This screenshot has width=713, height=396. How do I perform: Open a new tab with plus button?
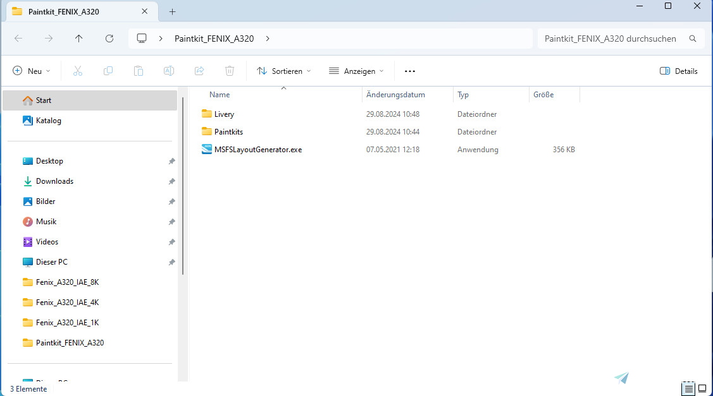tap(172, 12)
